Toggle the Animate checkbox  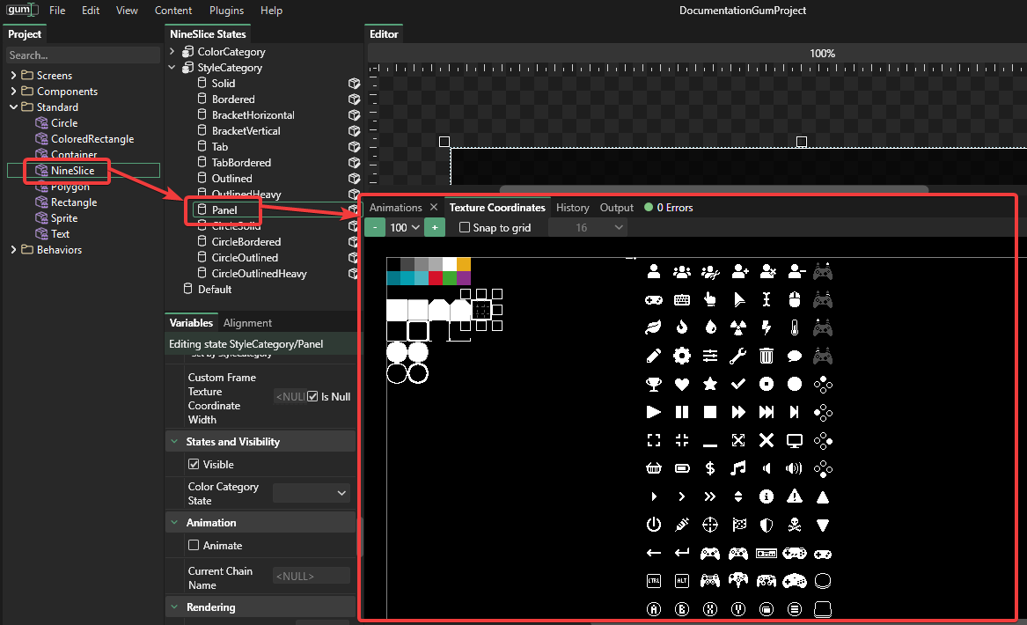[194, 546]
